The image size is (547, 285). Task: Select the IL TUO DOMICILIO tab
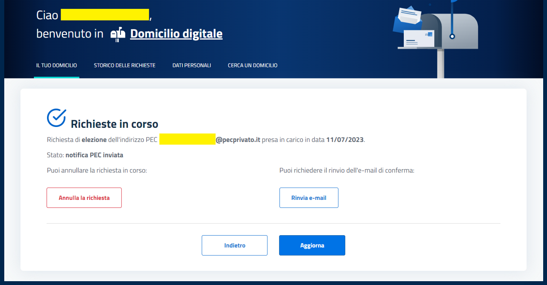[x=56, y=66]
